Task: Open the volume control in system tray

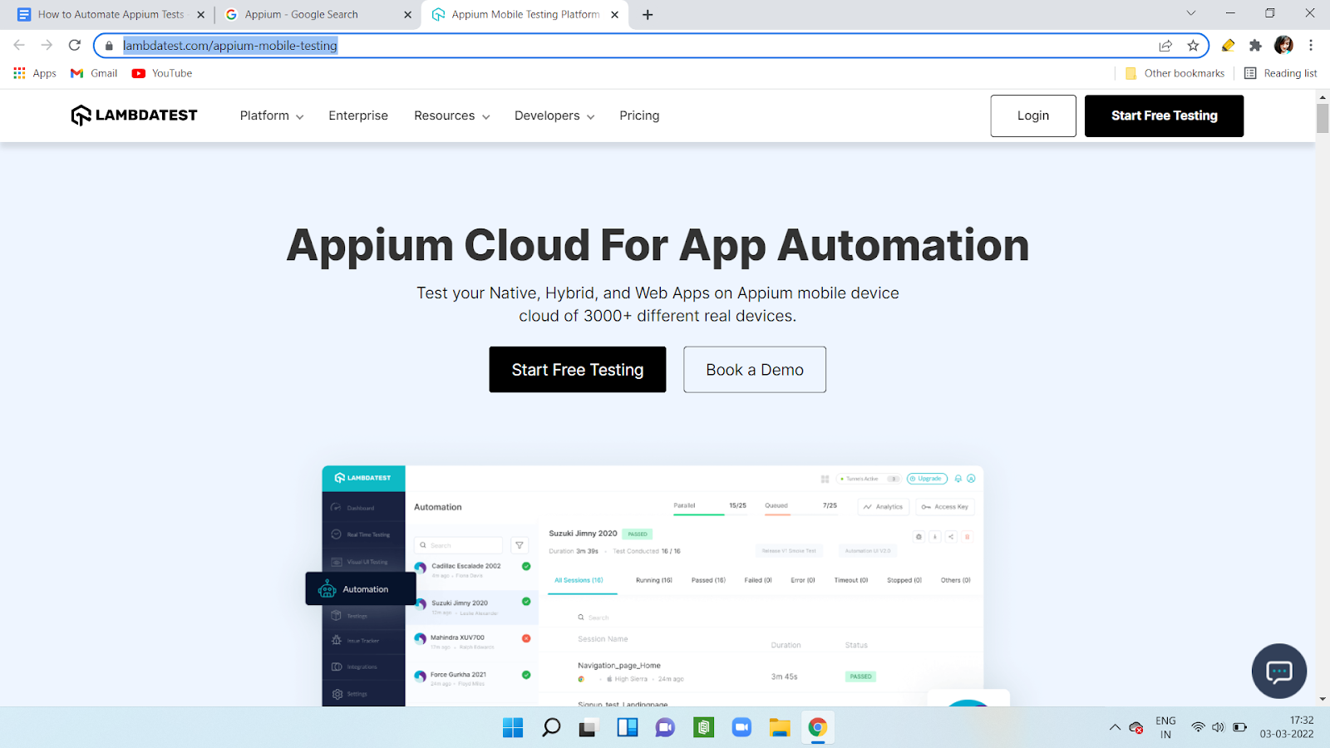Action: [1219, 727]
